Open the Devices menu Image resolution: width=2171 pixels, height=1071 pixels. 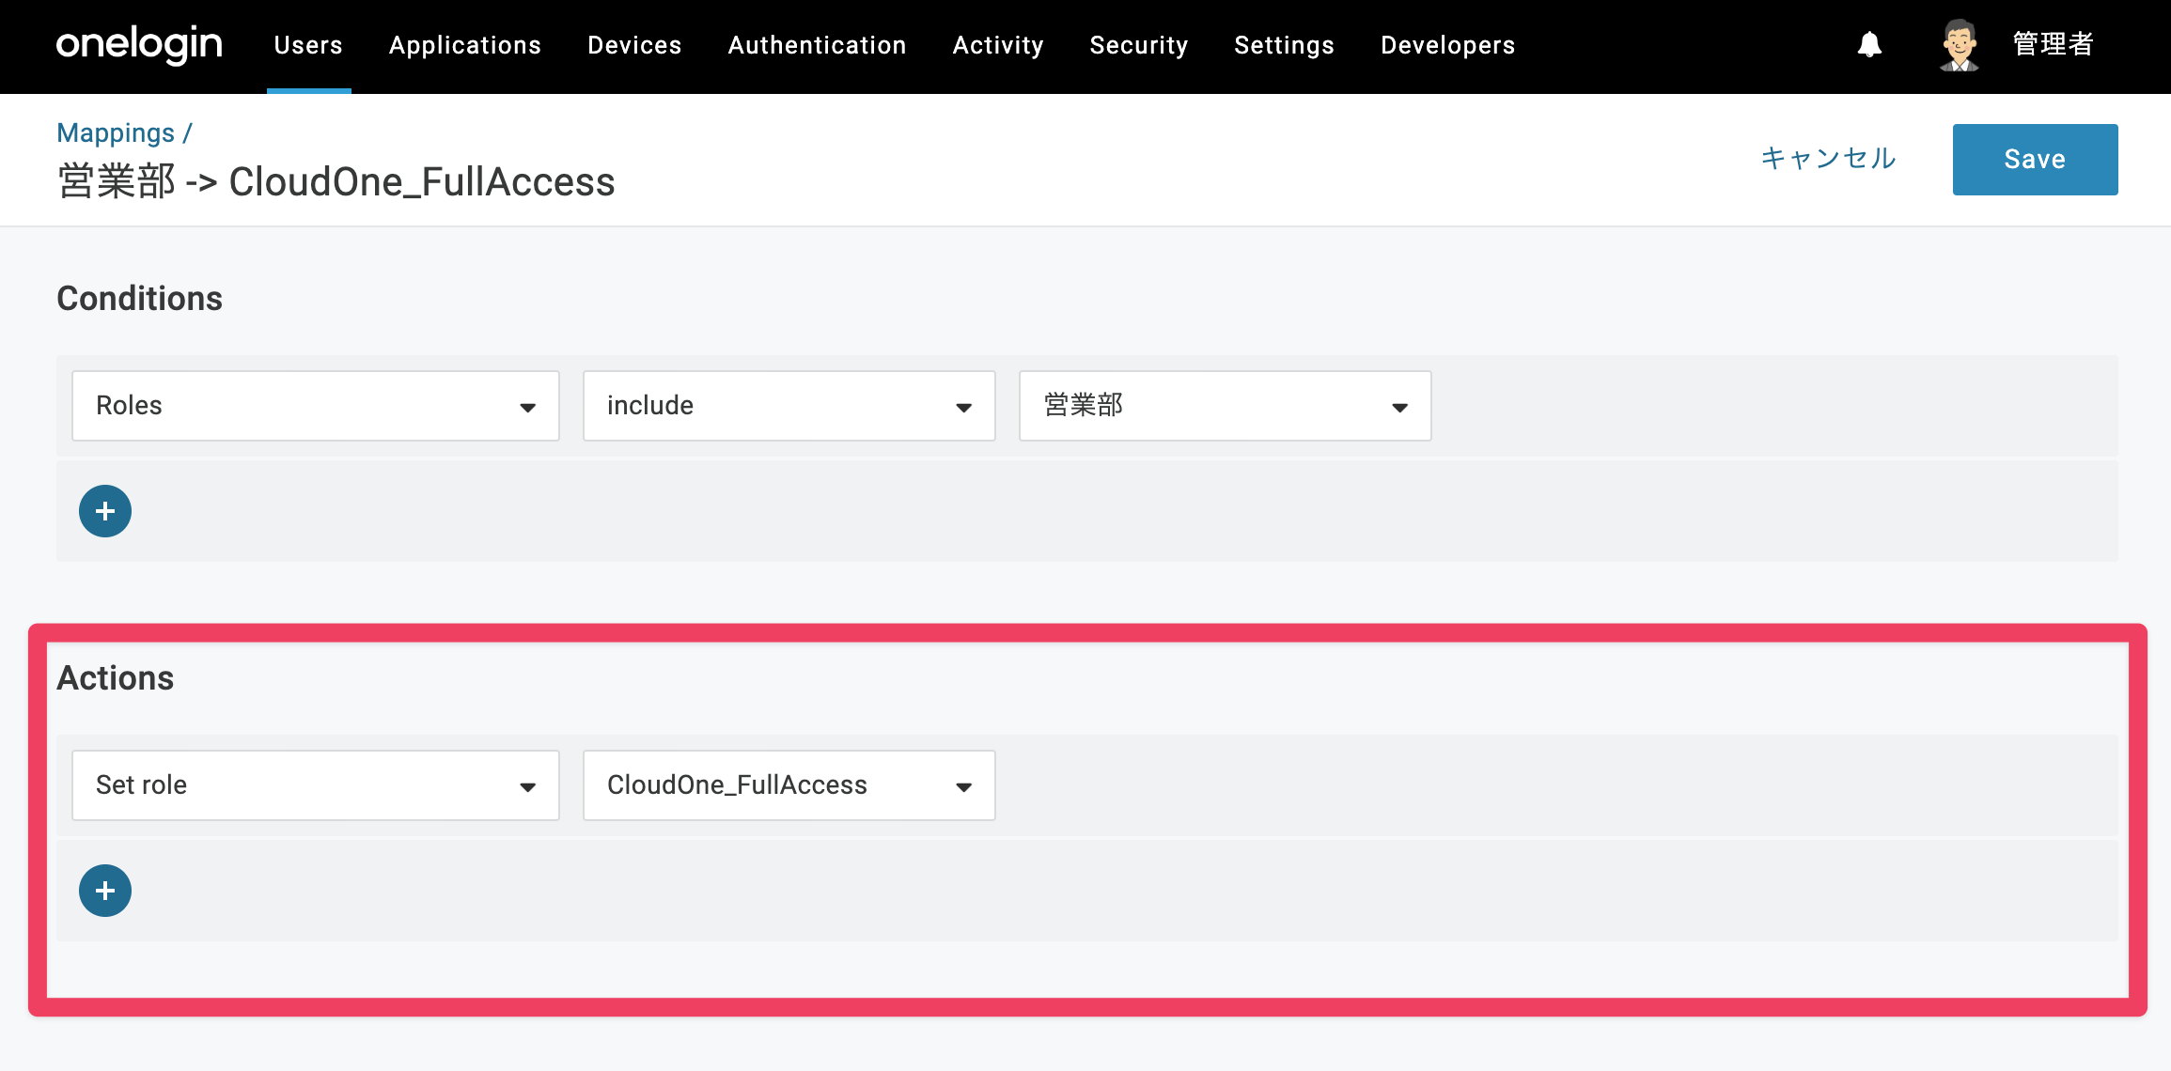tap(634, 45)
